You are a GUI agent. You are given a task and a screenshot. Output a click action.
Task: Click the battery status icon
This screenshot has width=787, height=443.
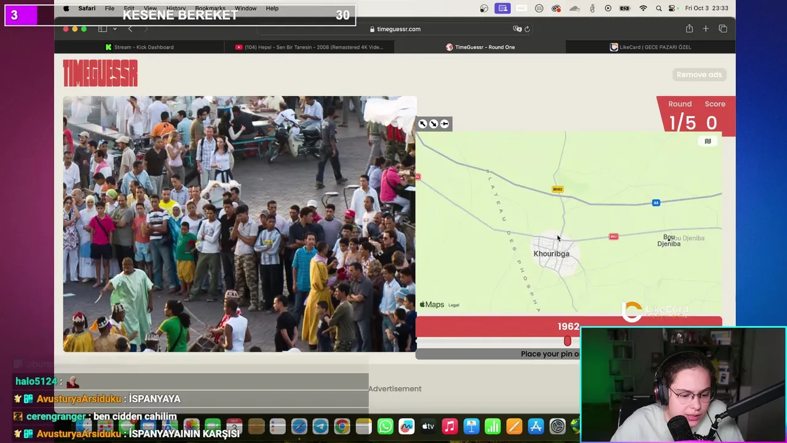[x=625, y=8]
